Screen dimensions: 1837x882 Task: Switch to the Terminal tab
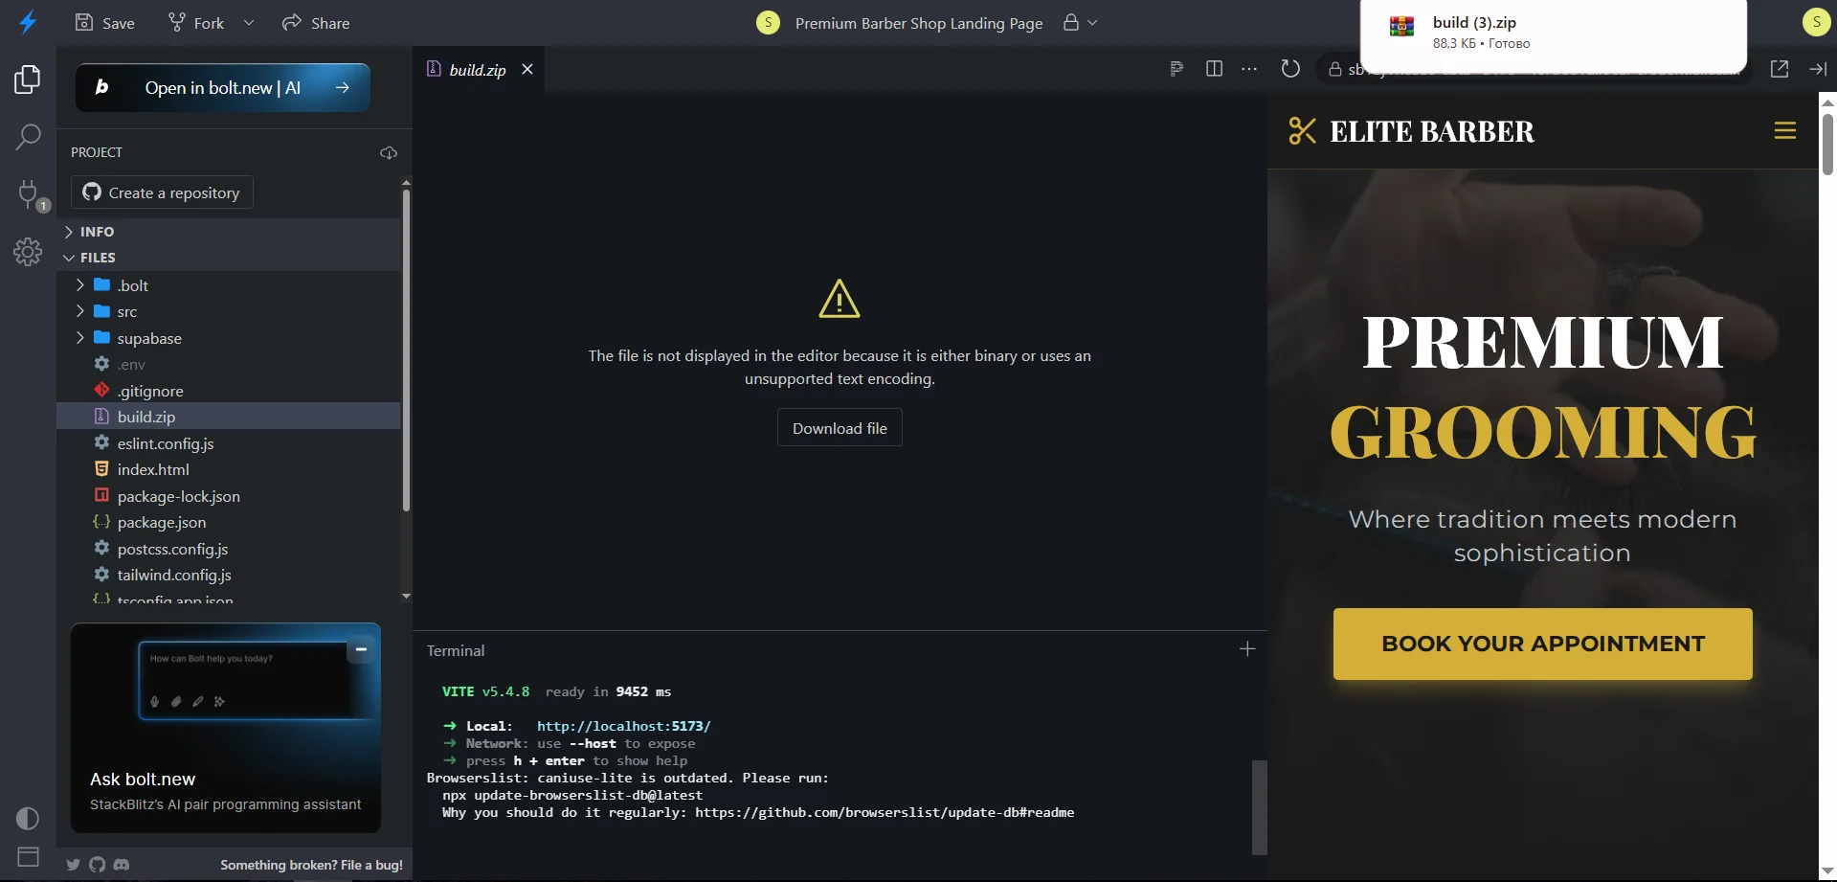coord(456,650)
